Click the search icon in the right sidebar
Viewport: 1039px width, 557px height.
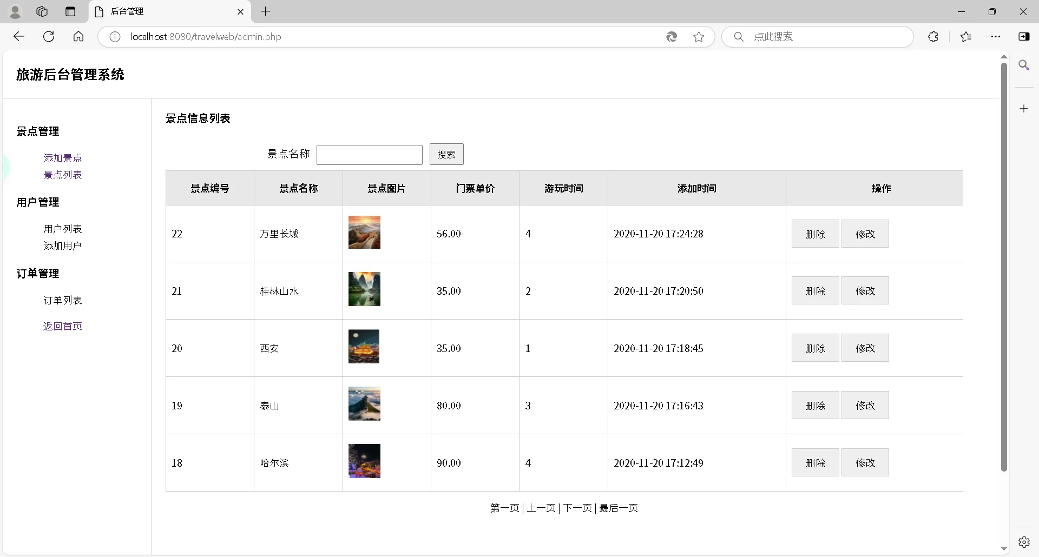[1024, 65]
